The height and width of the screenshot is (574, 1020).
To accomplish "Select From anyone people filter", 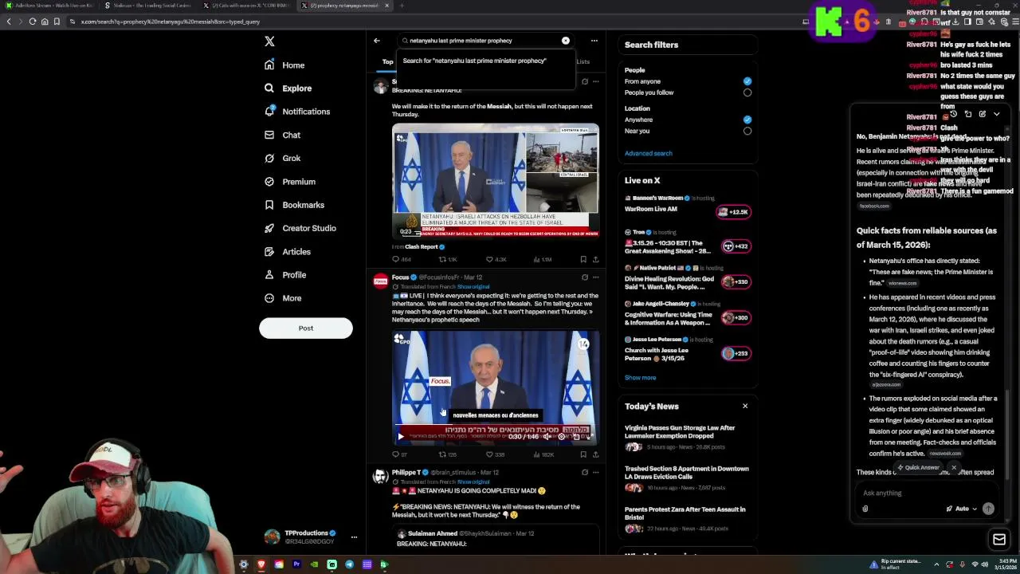I will [747, 81].
